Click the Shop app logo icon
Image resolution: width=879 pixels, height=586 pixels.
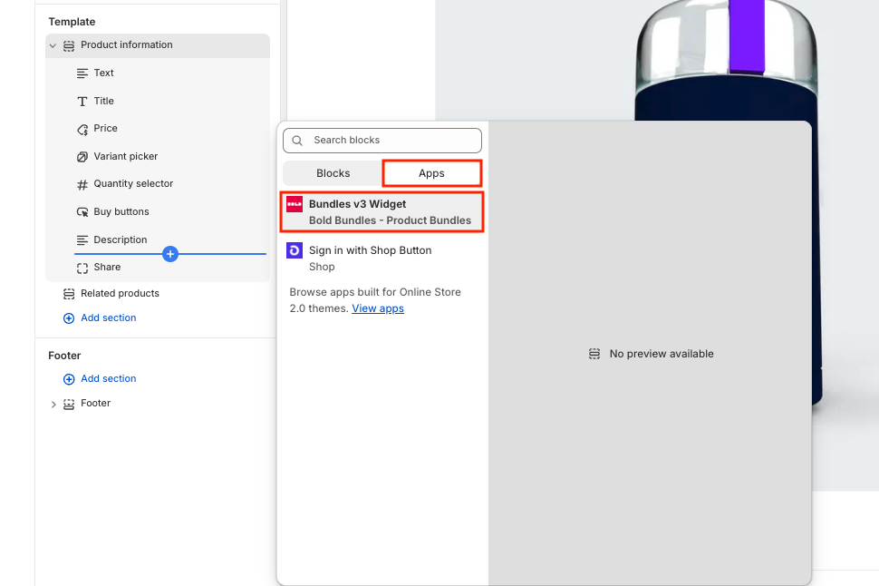(295, 250)
